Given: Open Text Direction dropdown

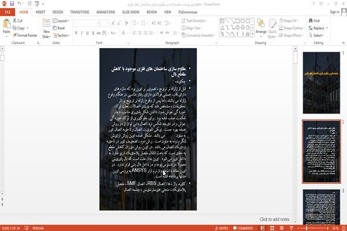Looking at the screenshot, I should click(x=194, y=21).
